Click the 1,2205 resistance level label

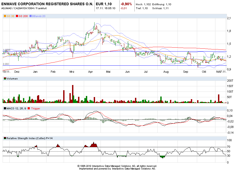pos(7,50)
